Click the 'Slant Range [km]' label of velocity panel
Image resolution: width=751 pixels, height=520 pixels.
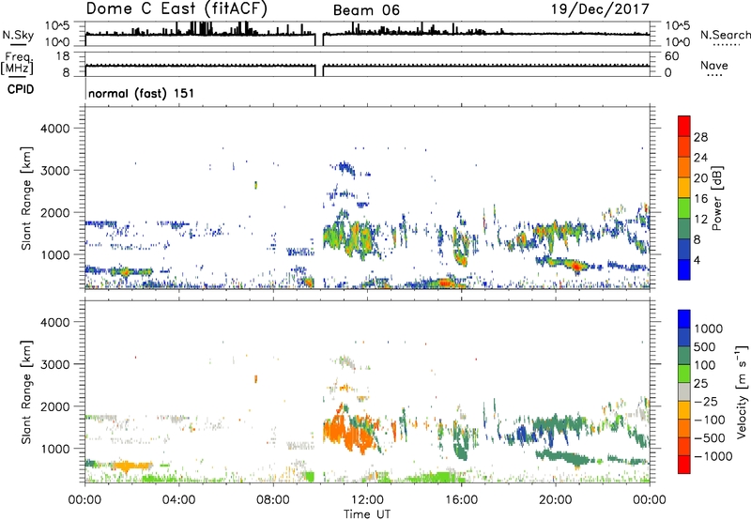(x=26, y=392)
